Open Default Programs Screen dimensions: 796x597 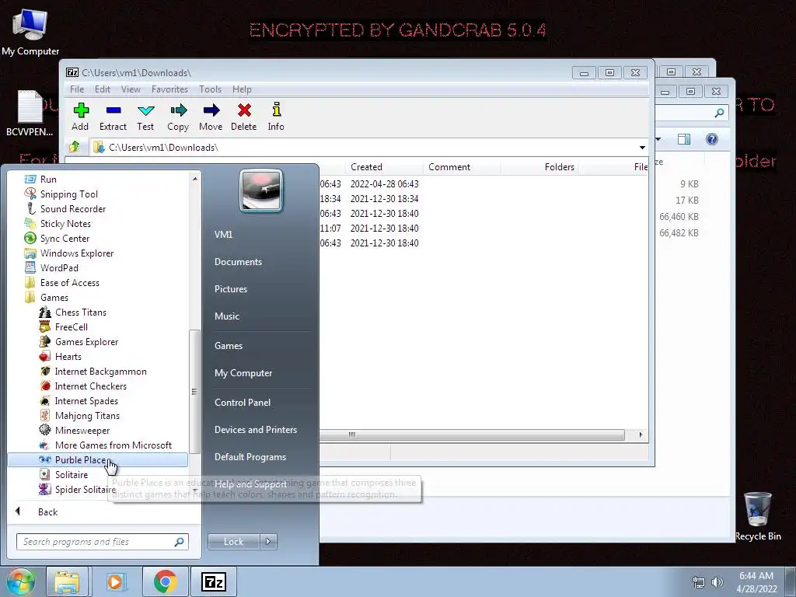point(250,457)
